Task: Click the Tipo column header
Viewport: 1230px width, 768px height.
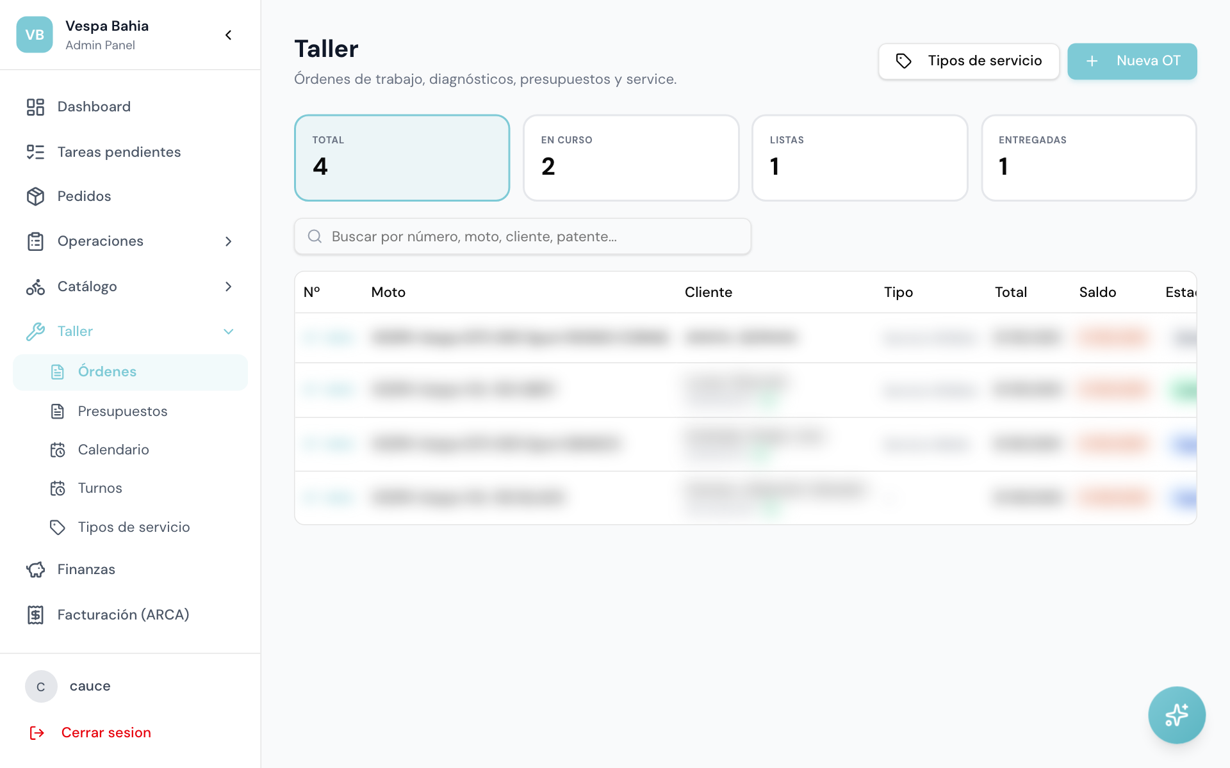Action: pos(899,292)
